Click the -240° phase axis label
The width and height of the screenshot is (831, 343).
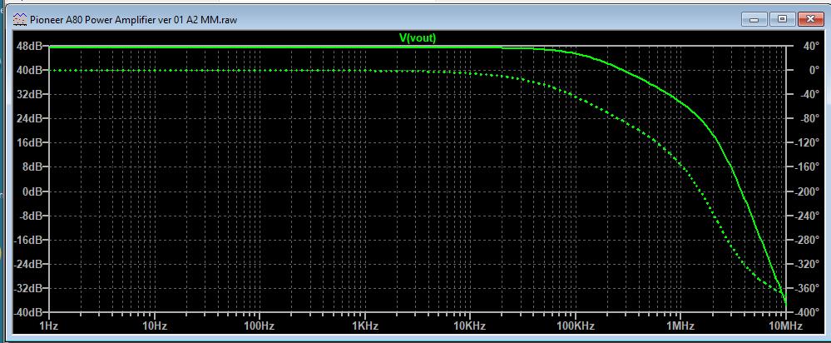pos(807,216)
